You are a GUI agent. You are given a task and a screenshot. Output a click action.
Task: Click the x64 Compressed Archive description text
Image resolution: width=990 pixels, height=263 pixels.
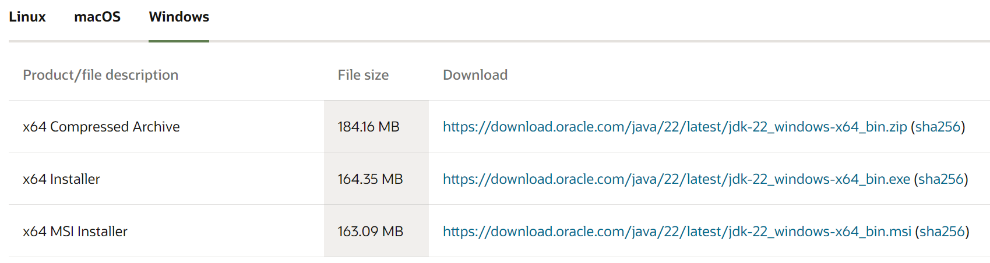click(101, 127)
